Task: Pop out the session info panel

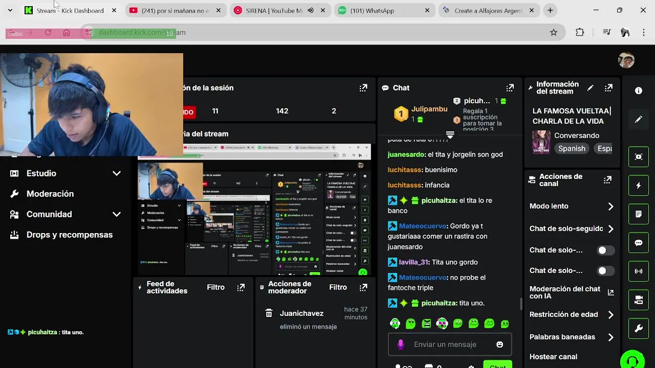Action: tap(363, 88)
